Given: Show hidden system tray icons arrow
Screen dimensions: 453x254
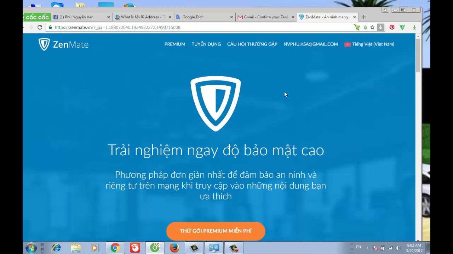Looking at the screenshot, I should 367,248.
